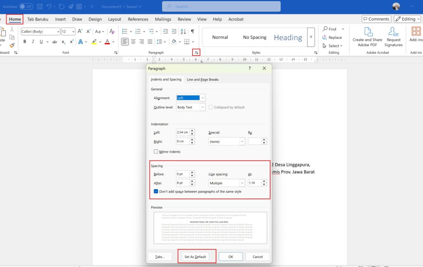Center text in the ribbon
The width and height of the screenshot is (423, 267).
click(x=133, y=42)
